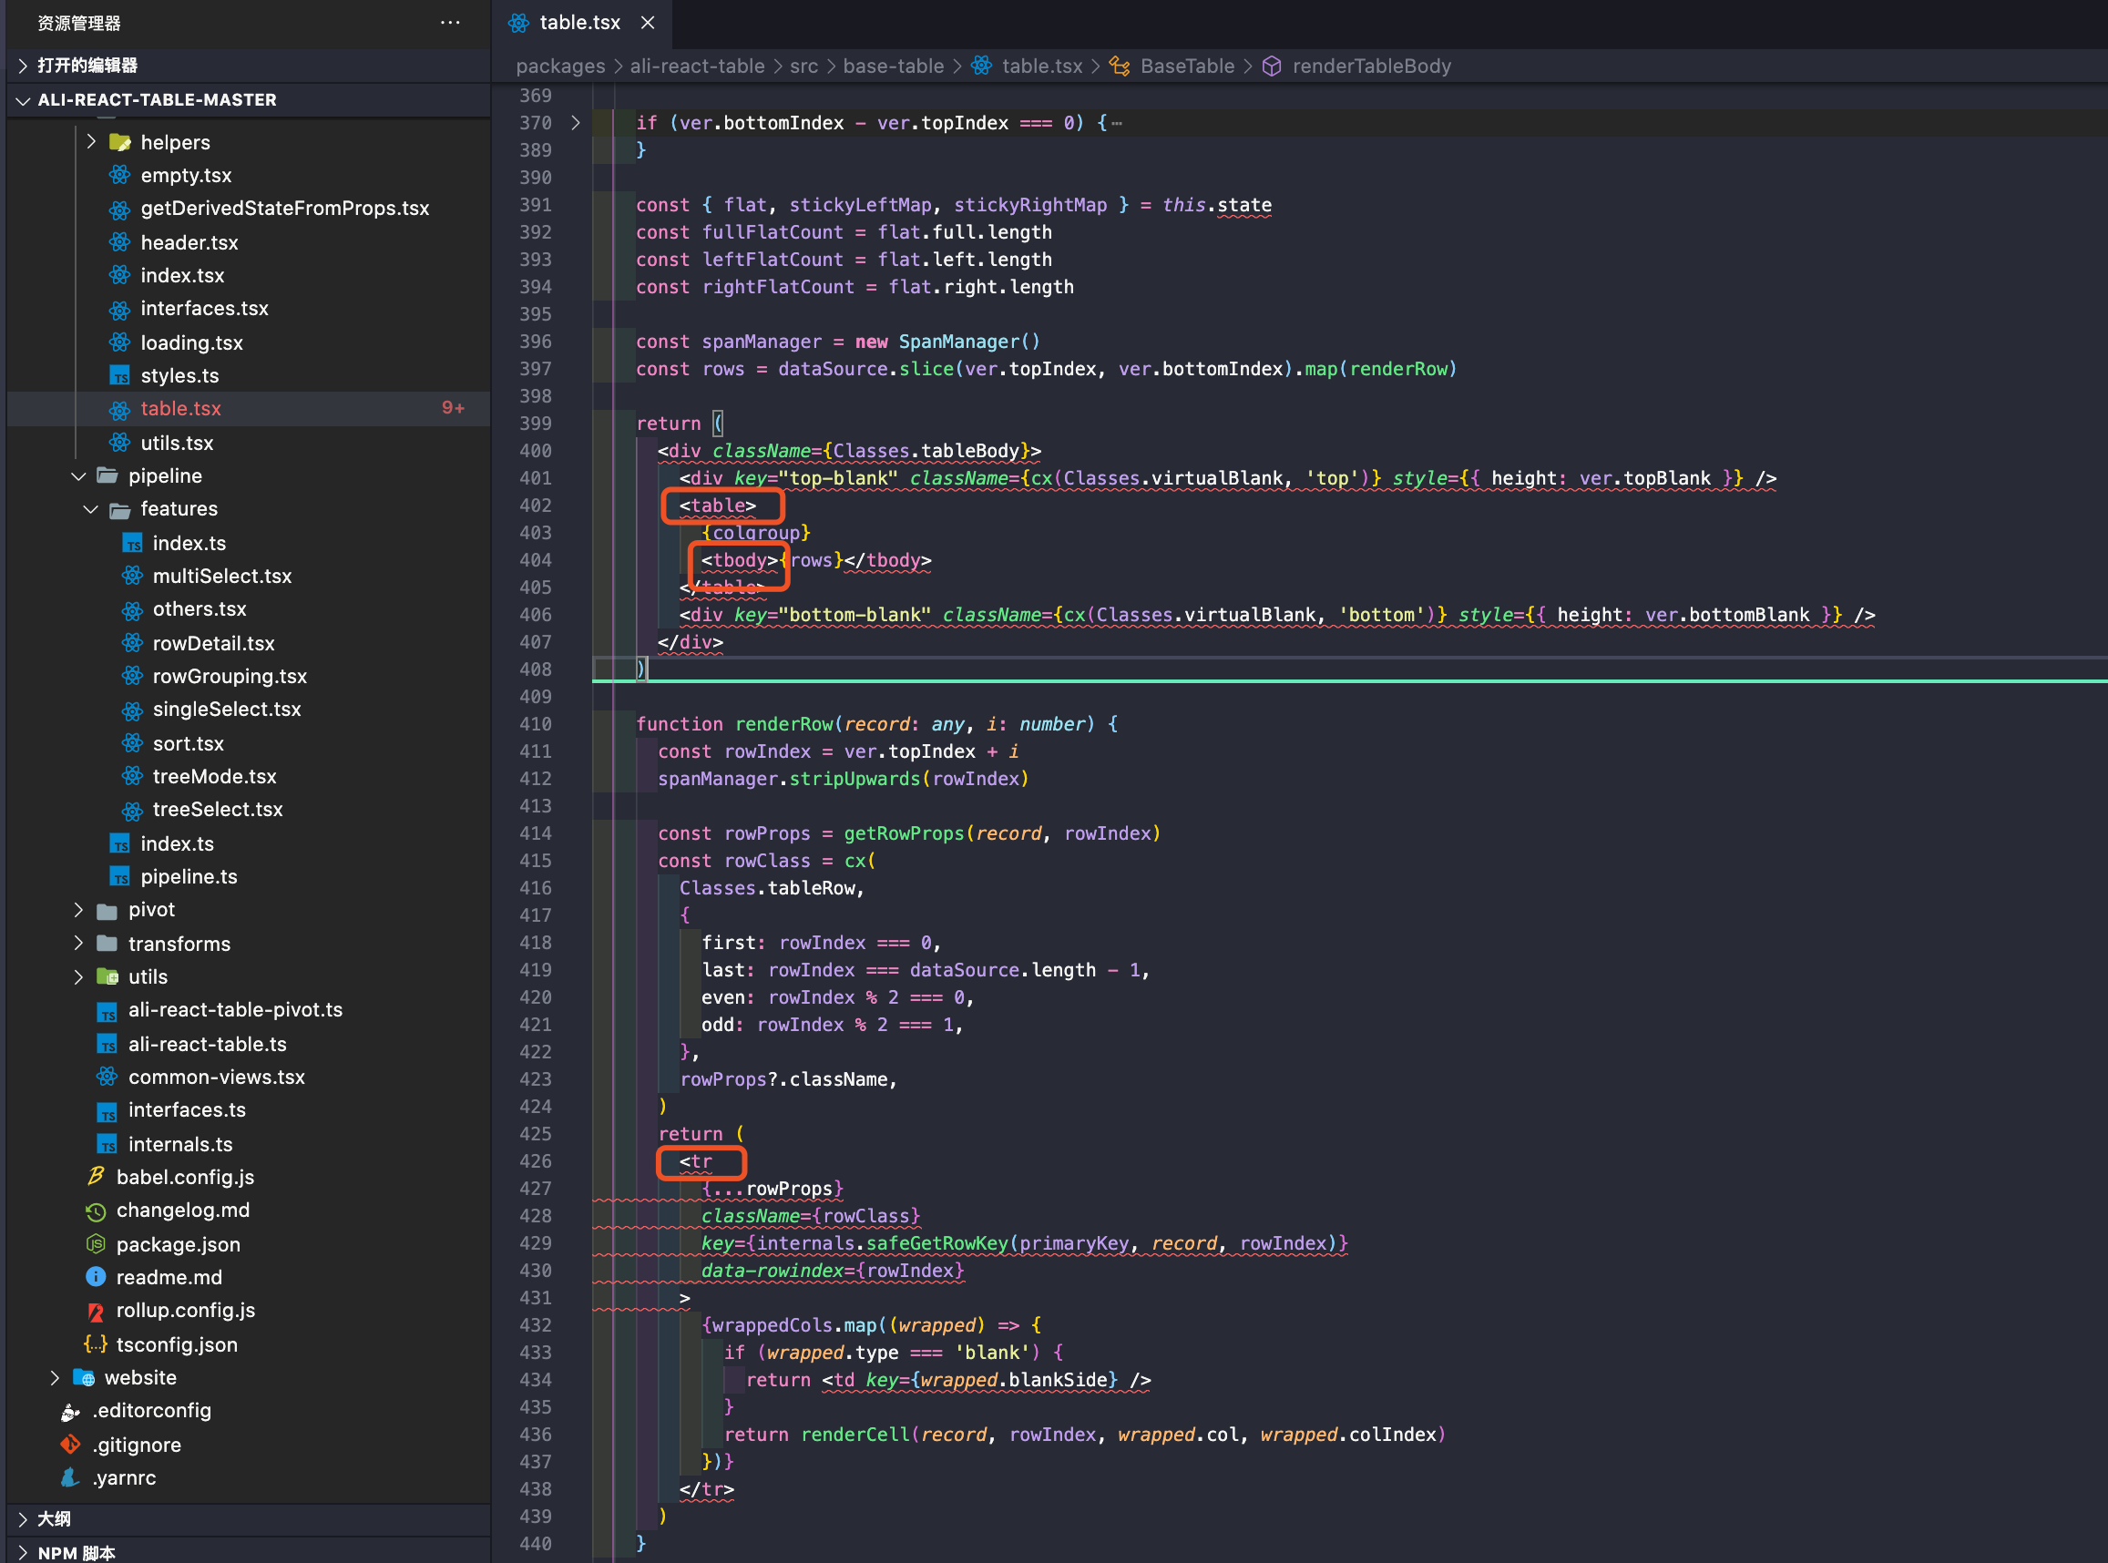
Task: Click the Git icon beside .gitignore
Action: pos(70,1445)
